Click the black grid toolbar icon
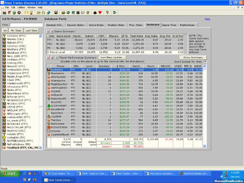Screen dimensions: 244x183 [78, 13]
